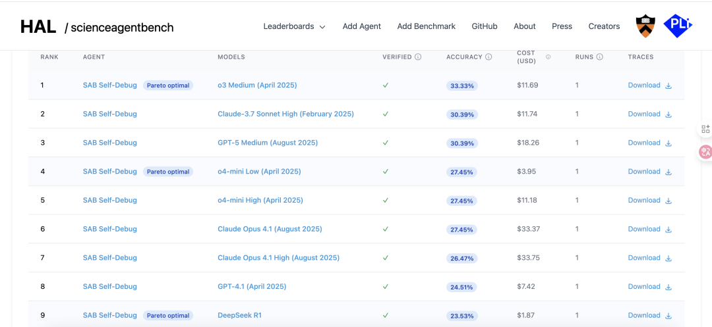The height and width of the screenshot is (327, 712).
Task: Click the HAL site logo
Action: [x=38, y=27]
